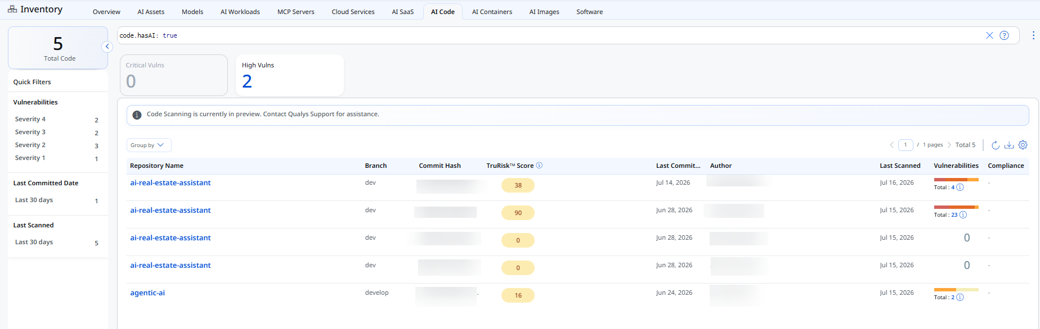Click the Author column header

coord(721,166)
